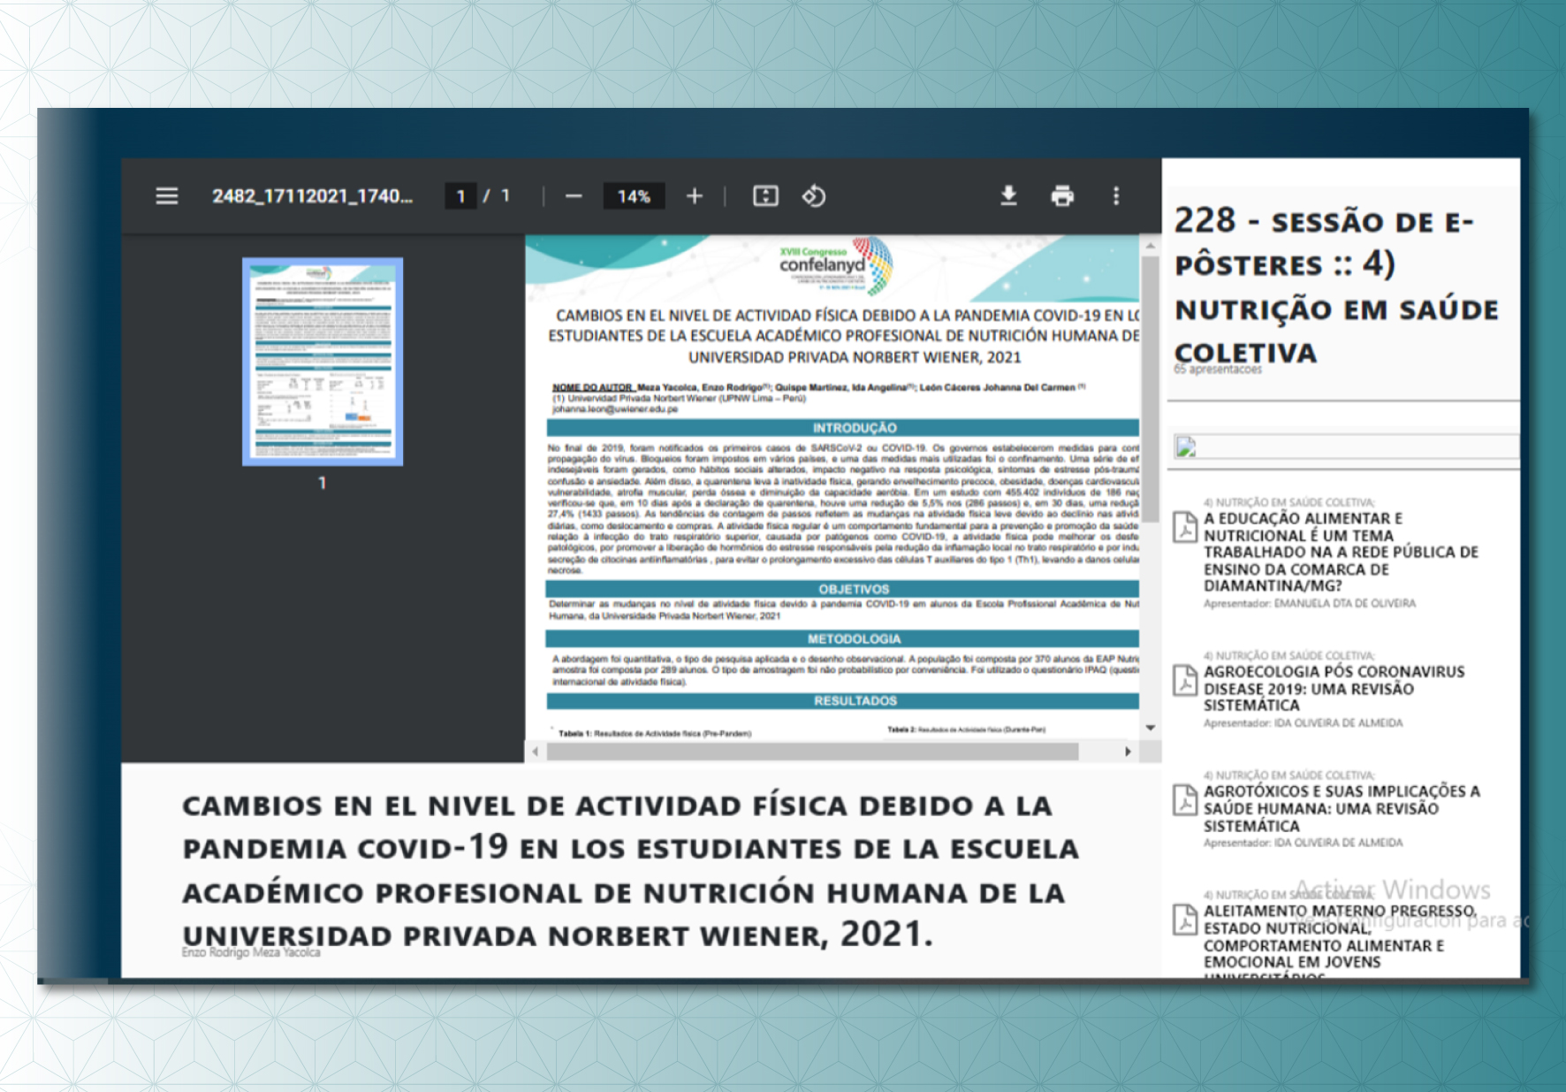The image size is (1566, 1092).
Task: Click the vertical scrollbar of the PDF
Action: tap(1150, 389)
